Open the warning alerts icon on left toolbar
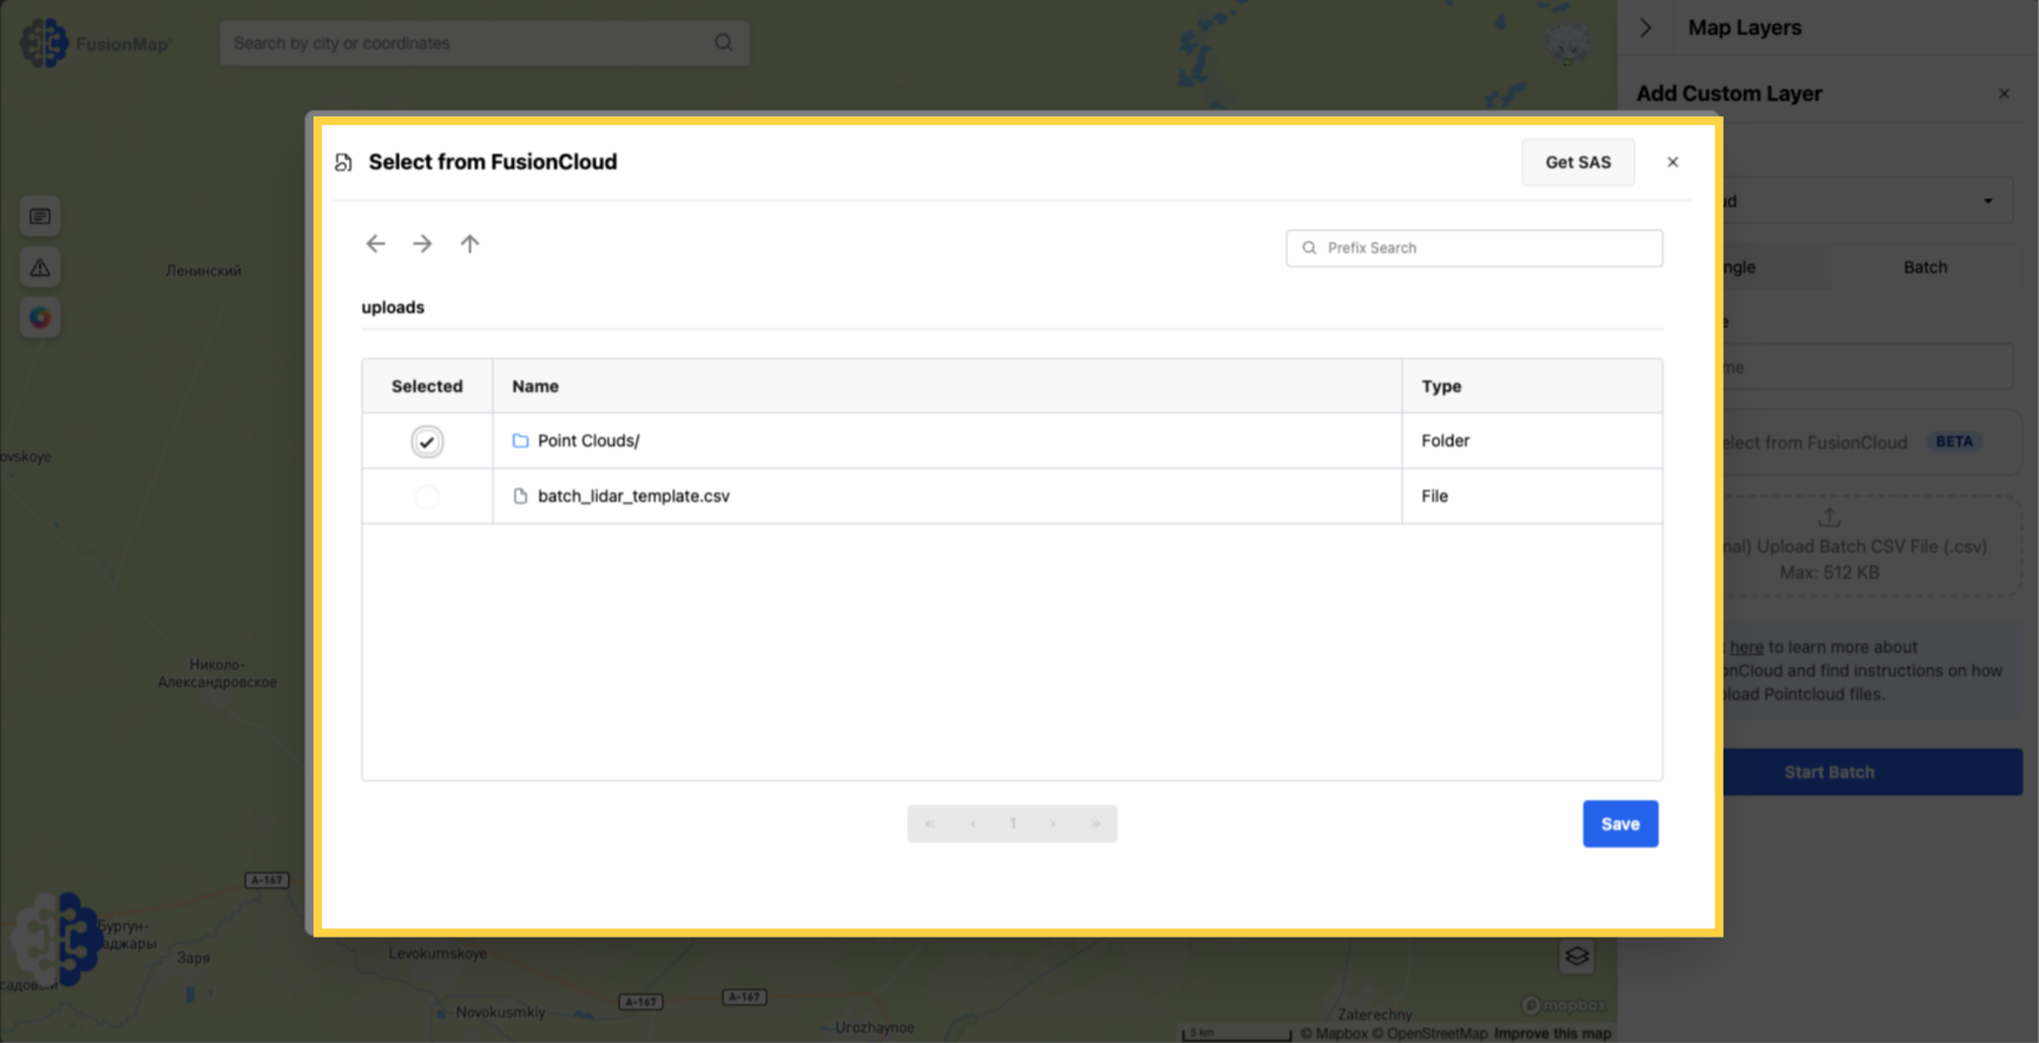 click(x=40, y=268)
